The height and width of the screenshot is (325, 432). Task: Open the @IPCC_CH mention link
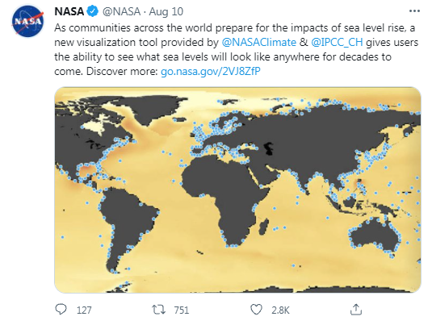pyautogui.click(x=337, y=43)
